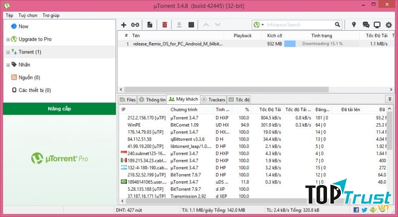Switch to the Files tab

128,100
